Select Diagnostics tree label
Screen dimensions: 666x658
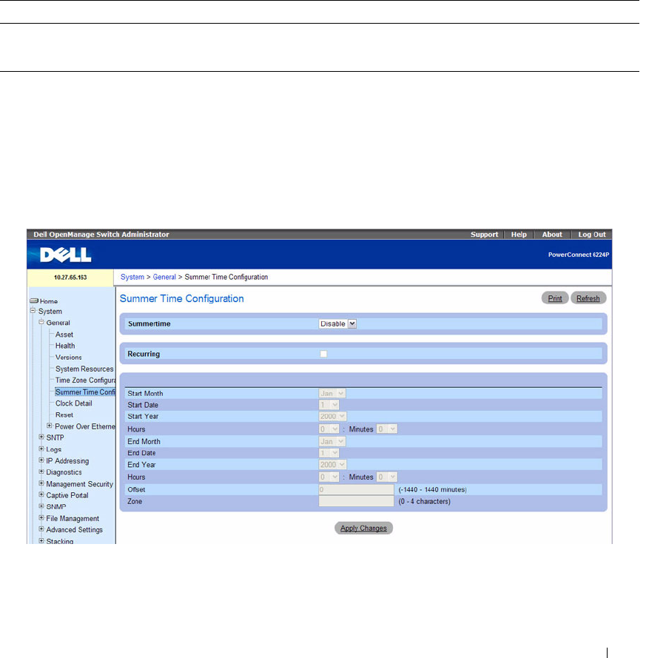pos(64,472)
